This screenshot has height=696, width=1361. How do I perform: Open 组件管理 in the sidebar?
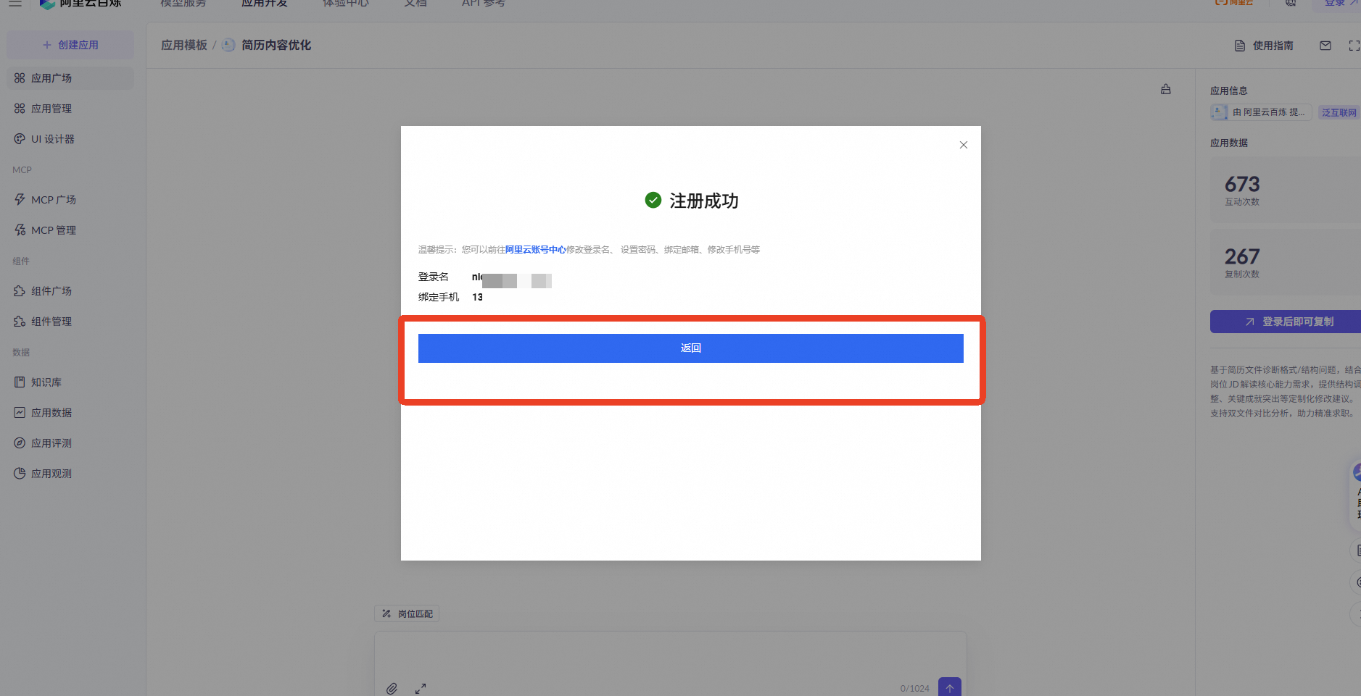[x=70, y=322]
